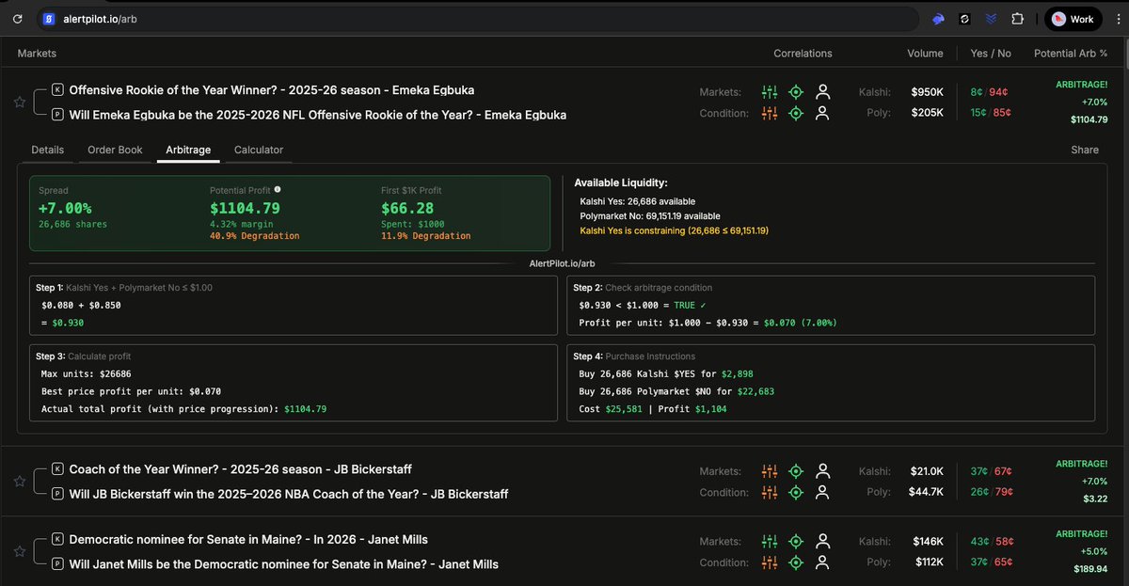
Task: Star the Janet Mills market pair
Action: 19,552
